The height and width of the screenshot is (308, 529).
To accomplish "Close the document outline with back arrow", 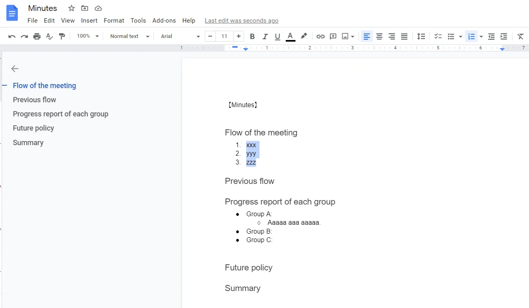I will [x=15, y=69].
